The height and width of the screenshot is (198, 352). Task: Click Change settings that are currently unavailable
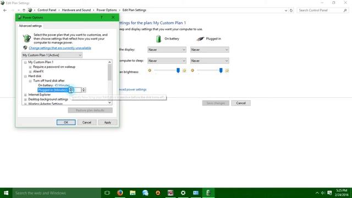click(60, 48)
